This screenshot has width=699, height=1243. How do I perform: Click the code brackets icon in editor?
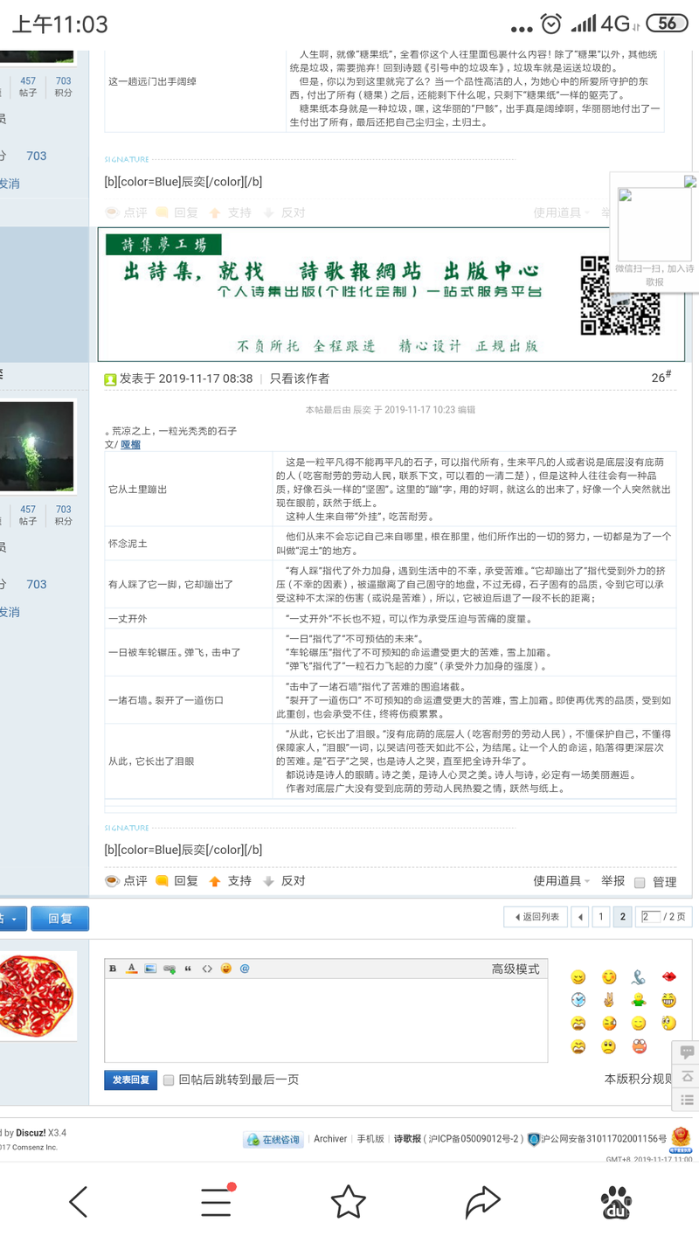(207, 969)
